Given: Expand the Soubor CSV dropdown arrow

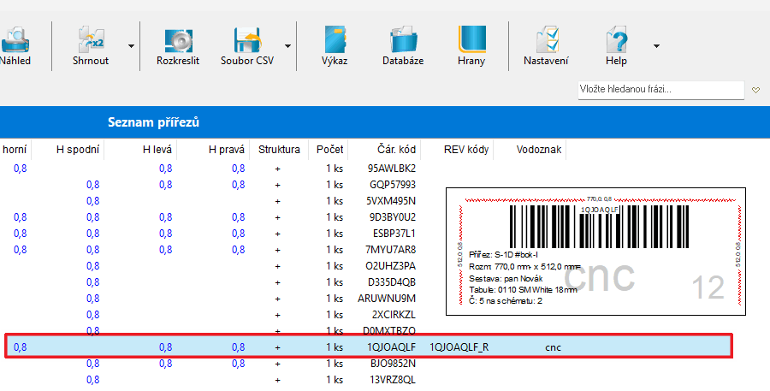Looking at the screenshot, I should (x=287, y=45).
